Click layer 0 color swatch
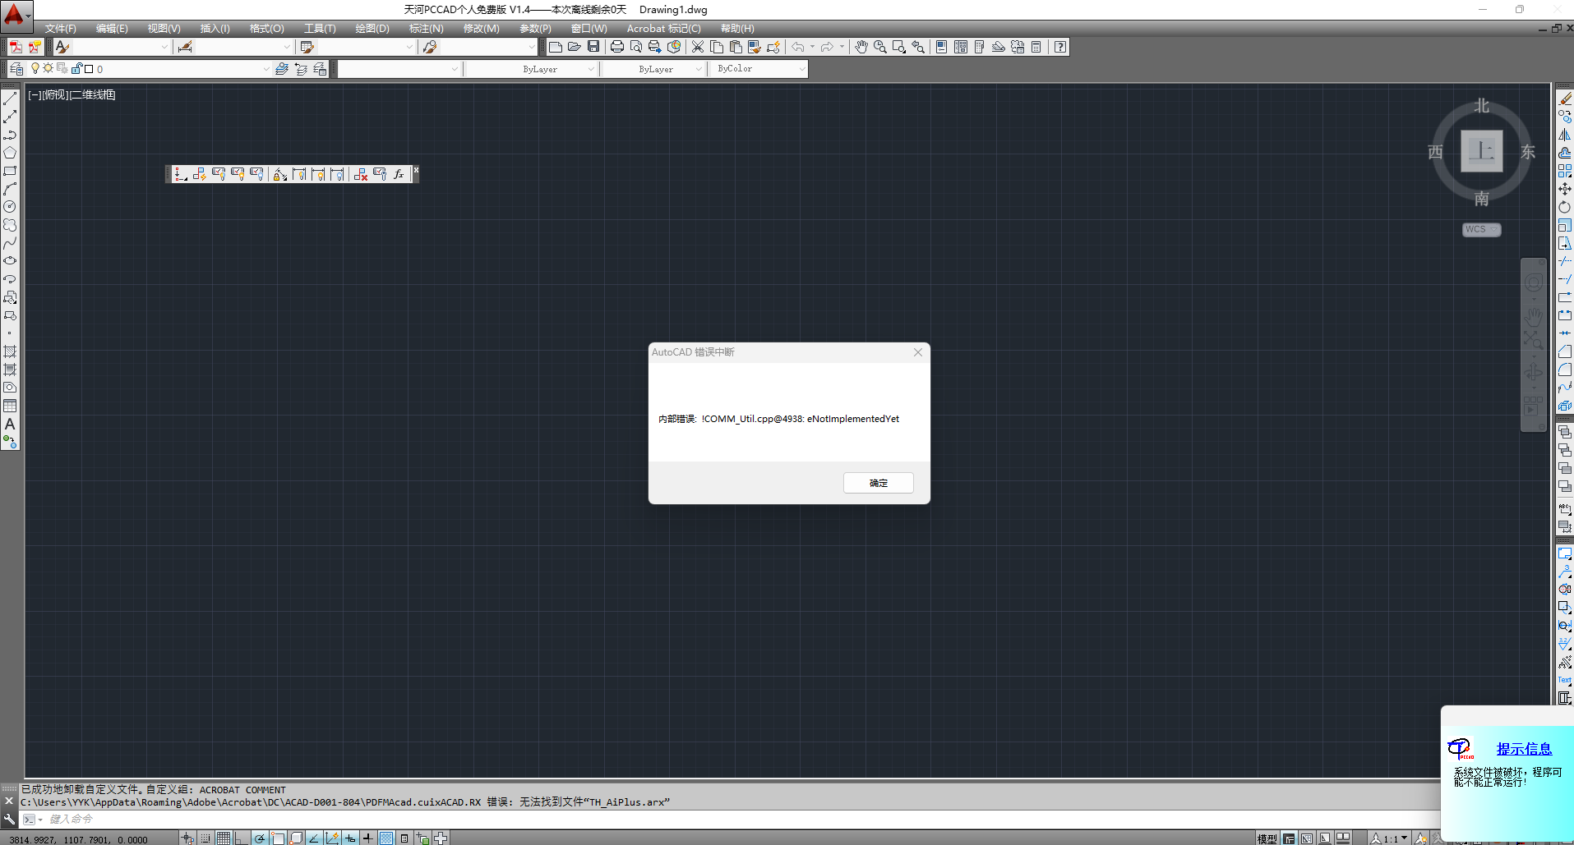Screen dimensions: 1574x845 (89, 69)
